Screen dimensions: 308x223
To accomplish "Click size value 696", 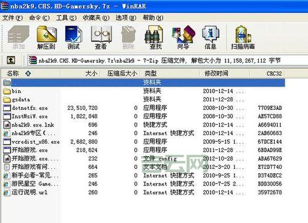I will (93, 125).
